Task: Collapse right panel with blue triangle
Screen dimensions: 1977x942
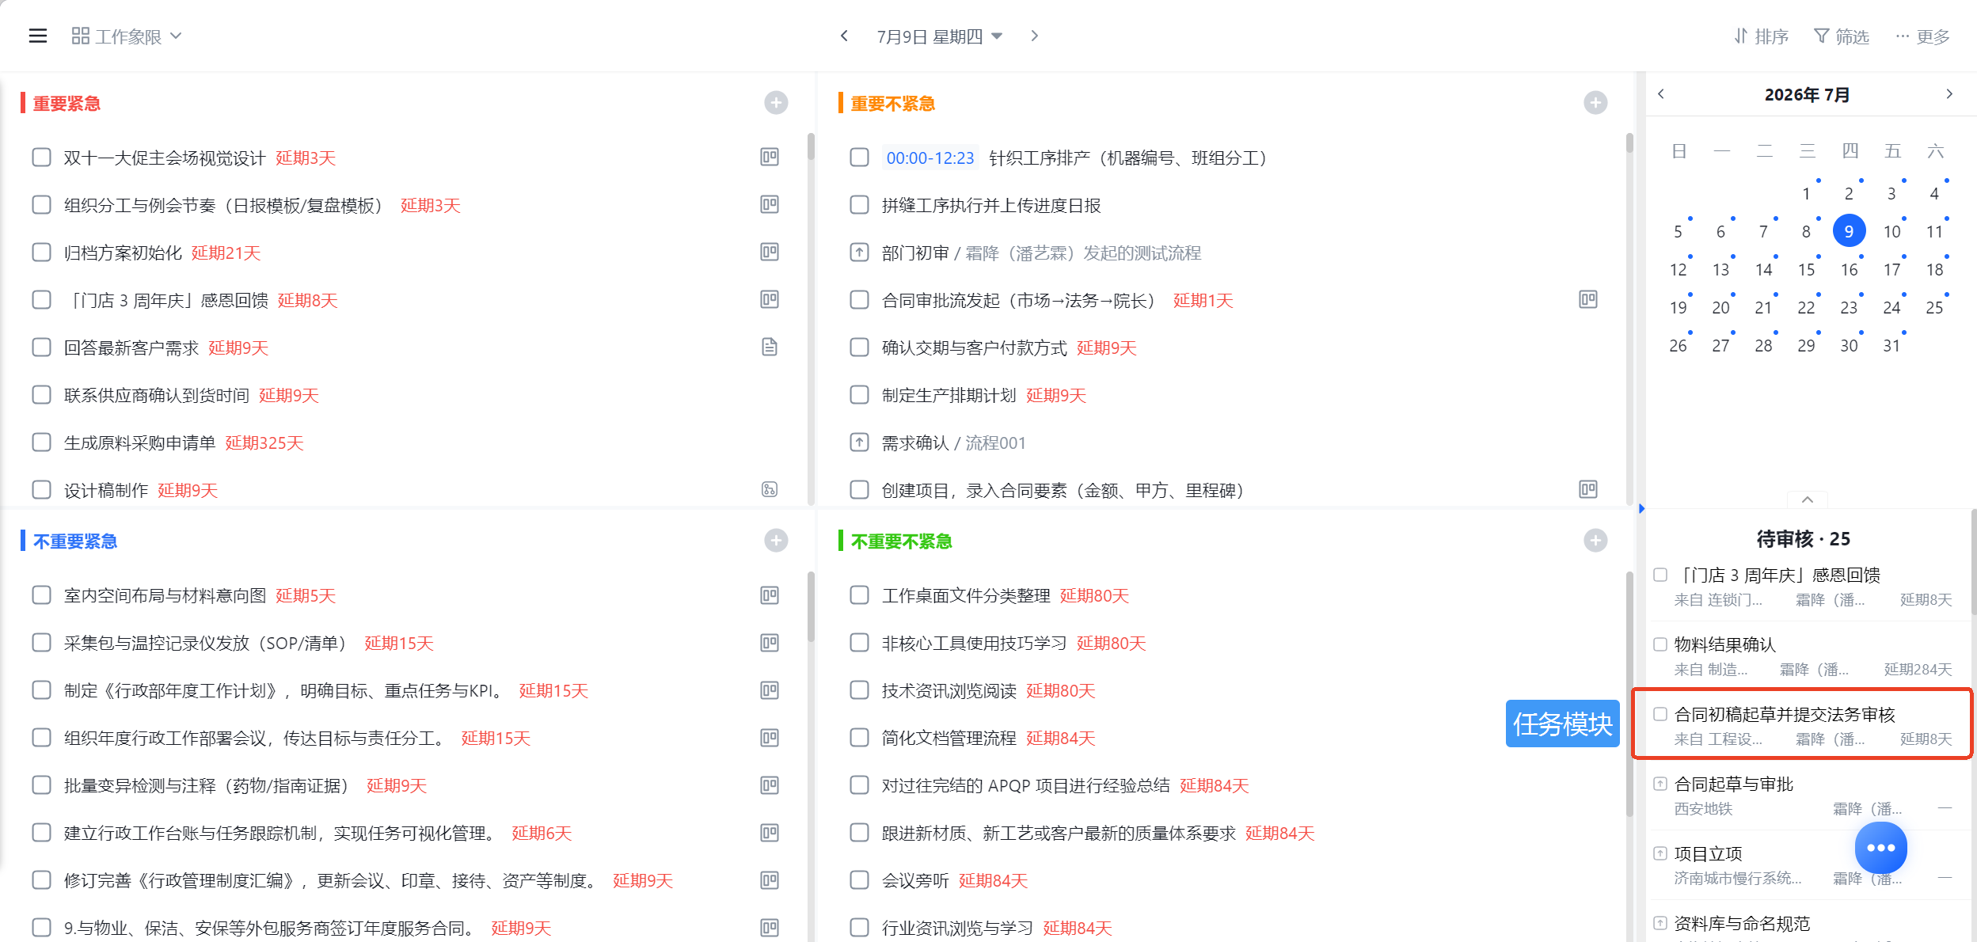Action: click(x=1641, y=508)
